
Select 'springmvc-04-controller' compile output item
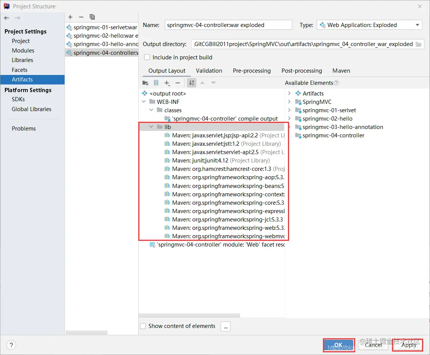click(221, 119)
